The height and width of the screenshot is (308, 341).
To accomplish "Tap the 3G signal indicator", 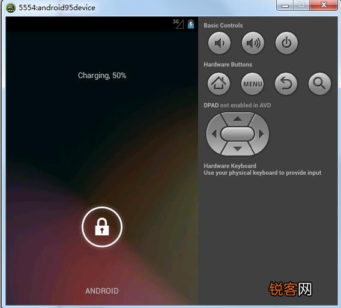I will coord(178,24).
